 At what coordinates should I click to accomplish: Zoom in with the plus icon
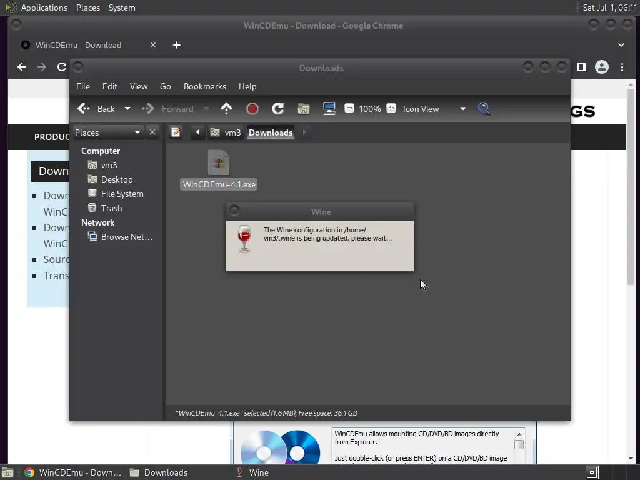(391, 108)
